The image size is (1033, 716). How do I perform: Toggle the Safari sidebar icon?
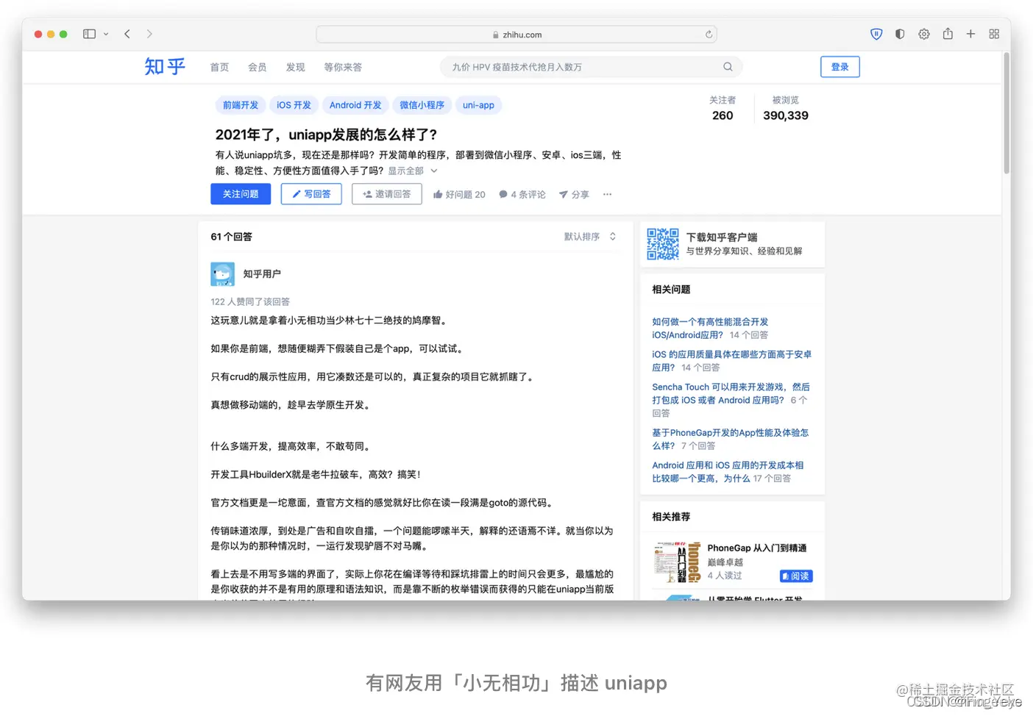coord(89,34)
